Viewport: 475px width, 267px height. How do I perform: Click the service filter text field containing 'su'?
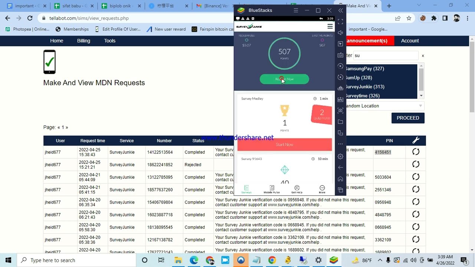tap(386, 55)
